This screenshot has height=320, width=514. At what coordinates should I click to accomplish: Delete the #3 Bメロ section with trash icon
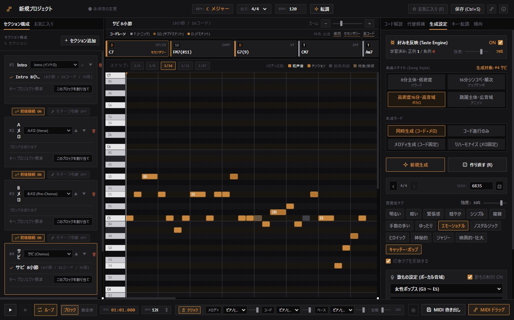(x=94, y=194)
